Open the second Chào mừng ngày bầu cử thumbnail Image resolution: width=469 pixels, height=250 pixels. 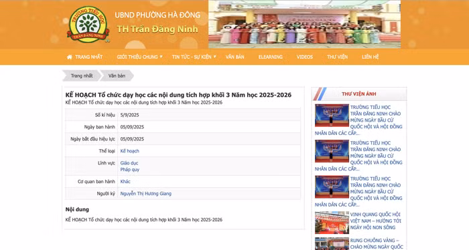pos(332,151)
